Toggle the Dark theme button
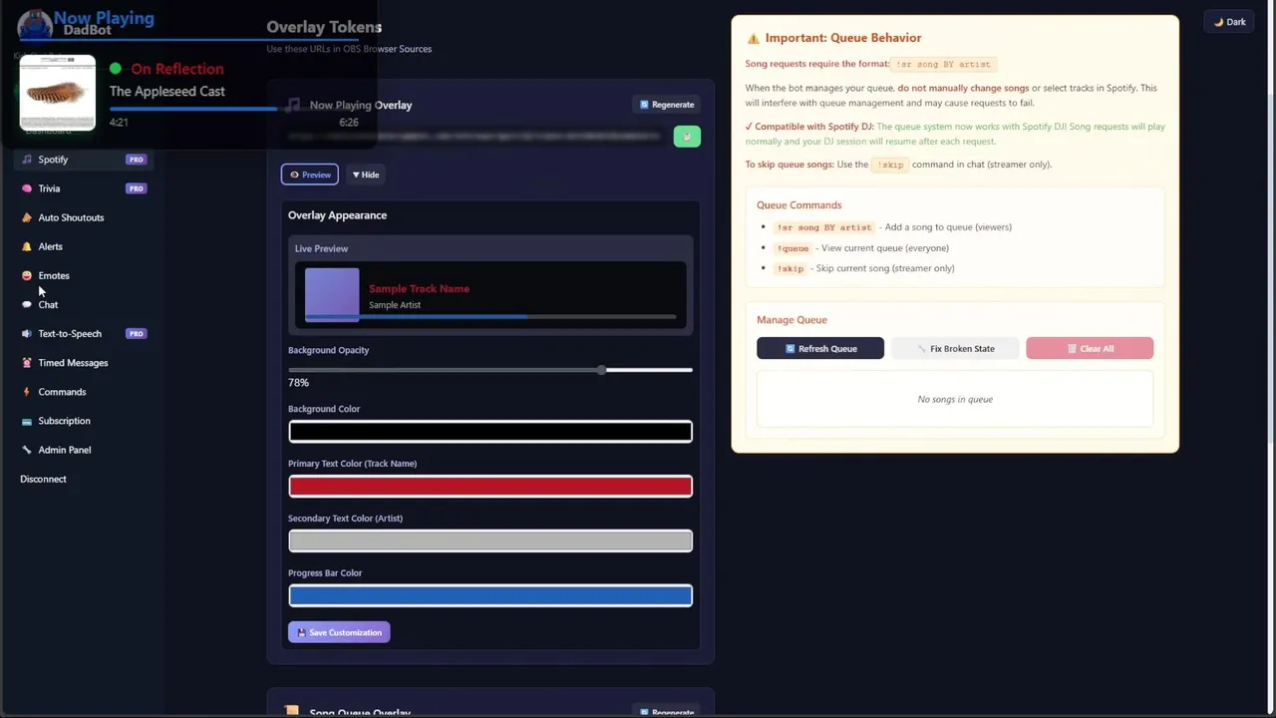The image size is (1276, 718). 1229,22
